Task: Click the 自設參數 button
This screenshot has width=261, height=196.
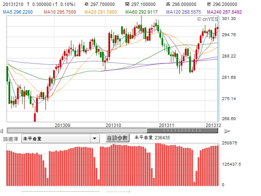Action: pos(117,138)
